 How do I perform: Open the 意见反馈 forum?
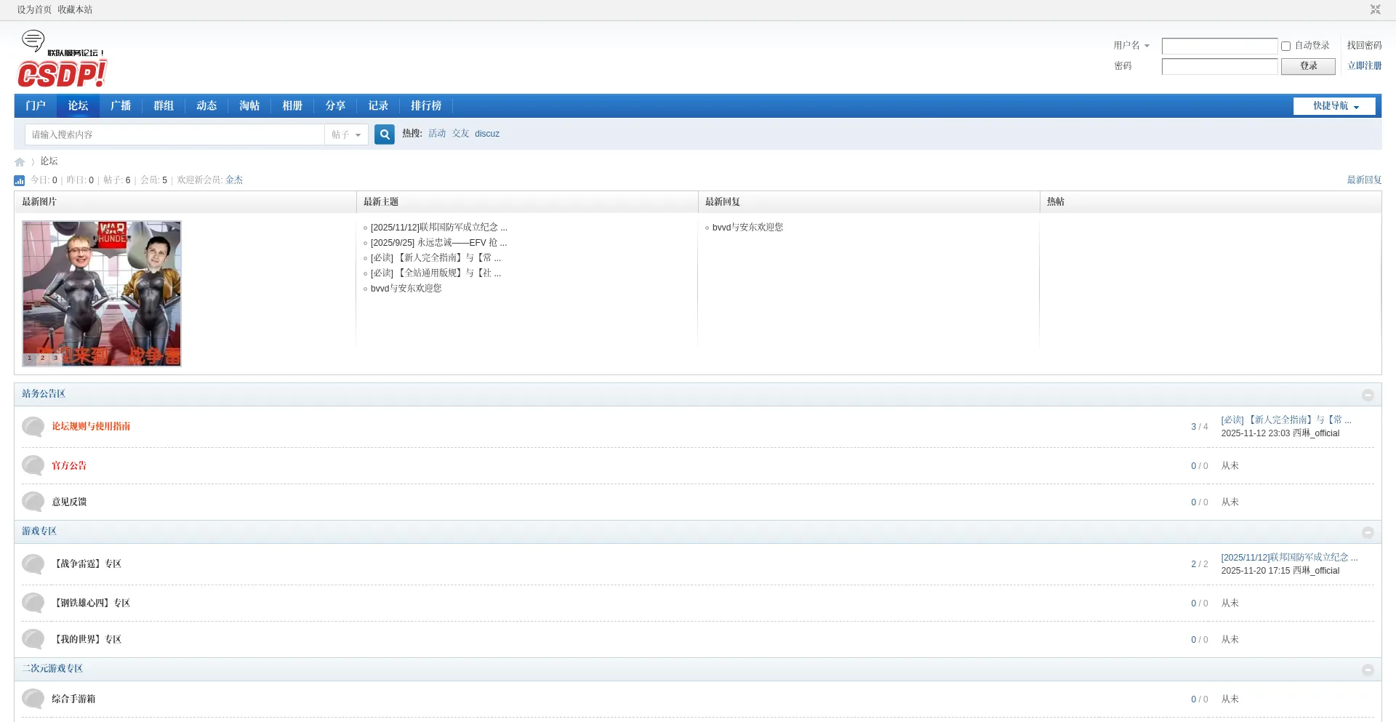69,502
